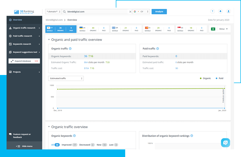Click the keyword rankings distribution help icon
Screen dimensions: 241x157
tap(192, 136)
